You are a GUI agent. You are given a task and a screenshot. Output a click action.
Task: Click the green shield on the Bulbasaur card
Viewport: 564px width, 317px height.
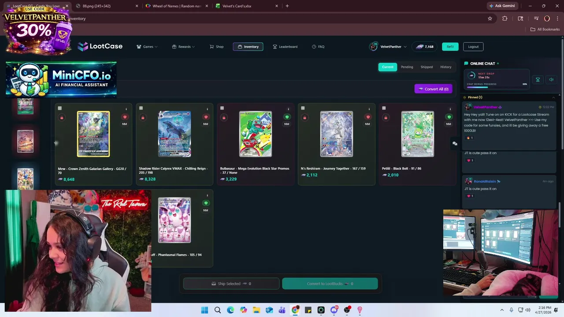coord(287,117)
